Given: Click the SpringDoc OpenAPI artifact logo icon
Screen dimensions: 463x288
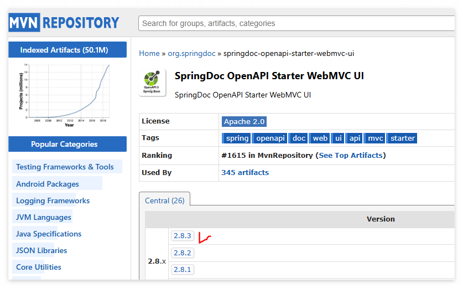Looking at the screenshot, I should click(152, 83).
